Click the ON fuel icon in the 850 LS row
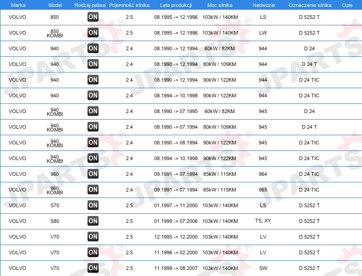The height and width of the screenshot is (276, 362). click(93, 17)
